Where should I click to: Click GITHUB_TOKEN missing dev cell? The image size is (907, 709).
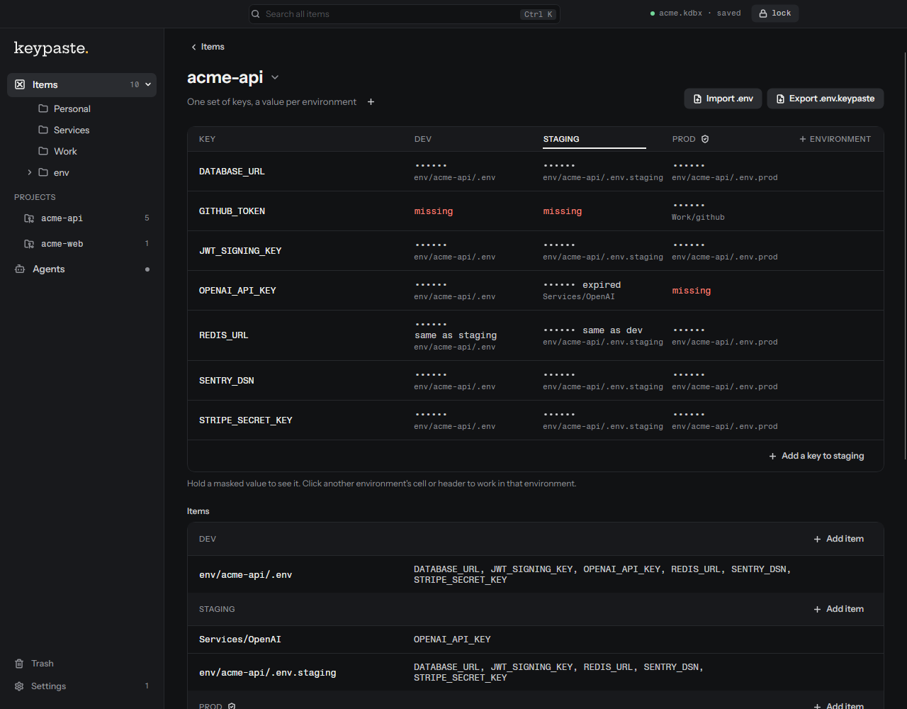434,211
